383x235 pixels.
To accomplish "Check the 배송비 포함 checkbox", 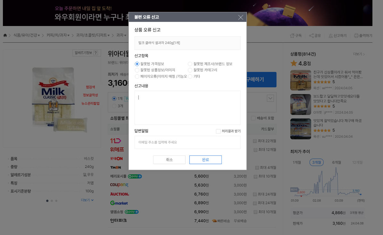I will pyautogui.click(x=253, y=118).
